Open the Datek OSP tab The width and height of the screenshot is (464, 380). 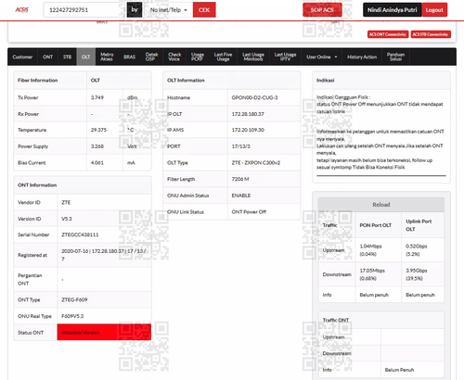pos(151,57)
